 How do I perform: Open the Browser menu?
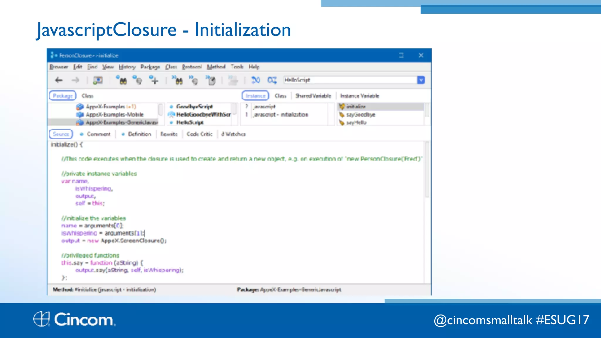[x=59, y=67]
